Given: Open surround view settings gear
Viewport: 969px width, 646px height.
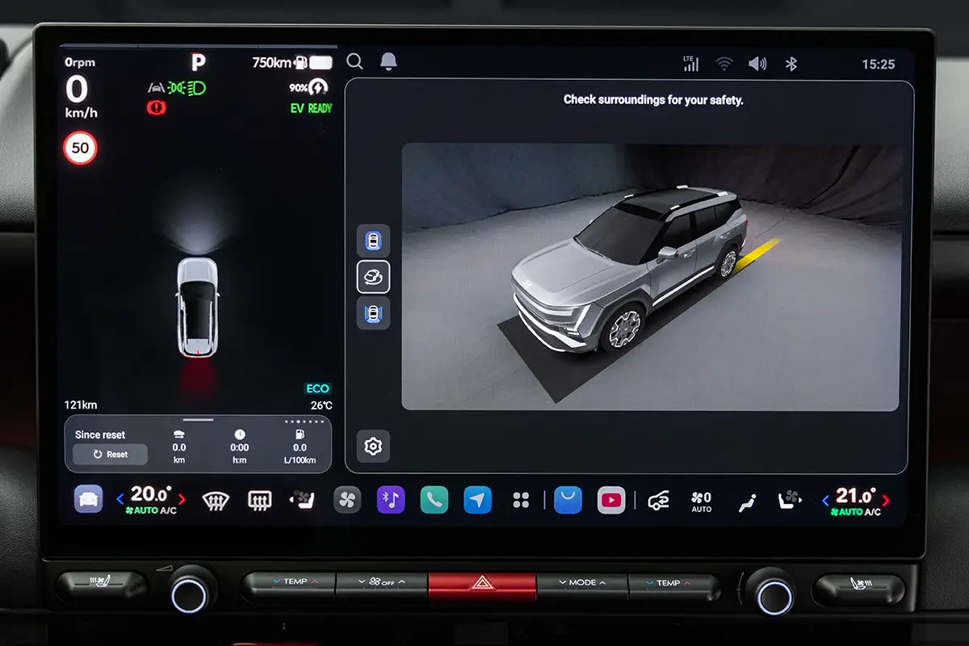Looking at the screenshot, I should point(373,446).
